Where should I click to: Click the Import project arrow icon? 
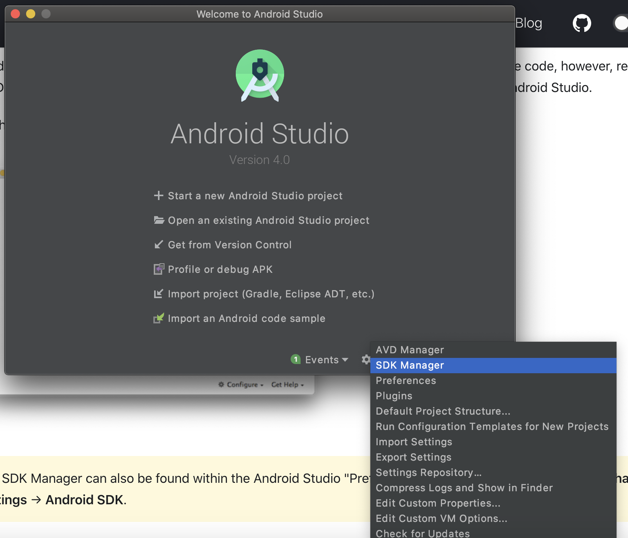click(158, 294)
